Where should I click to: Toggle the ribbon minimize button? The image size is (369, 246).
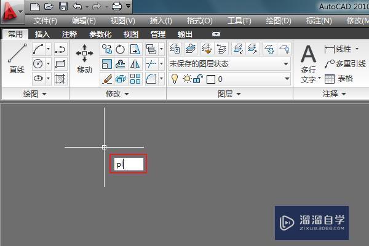point(216,34)
